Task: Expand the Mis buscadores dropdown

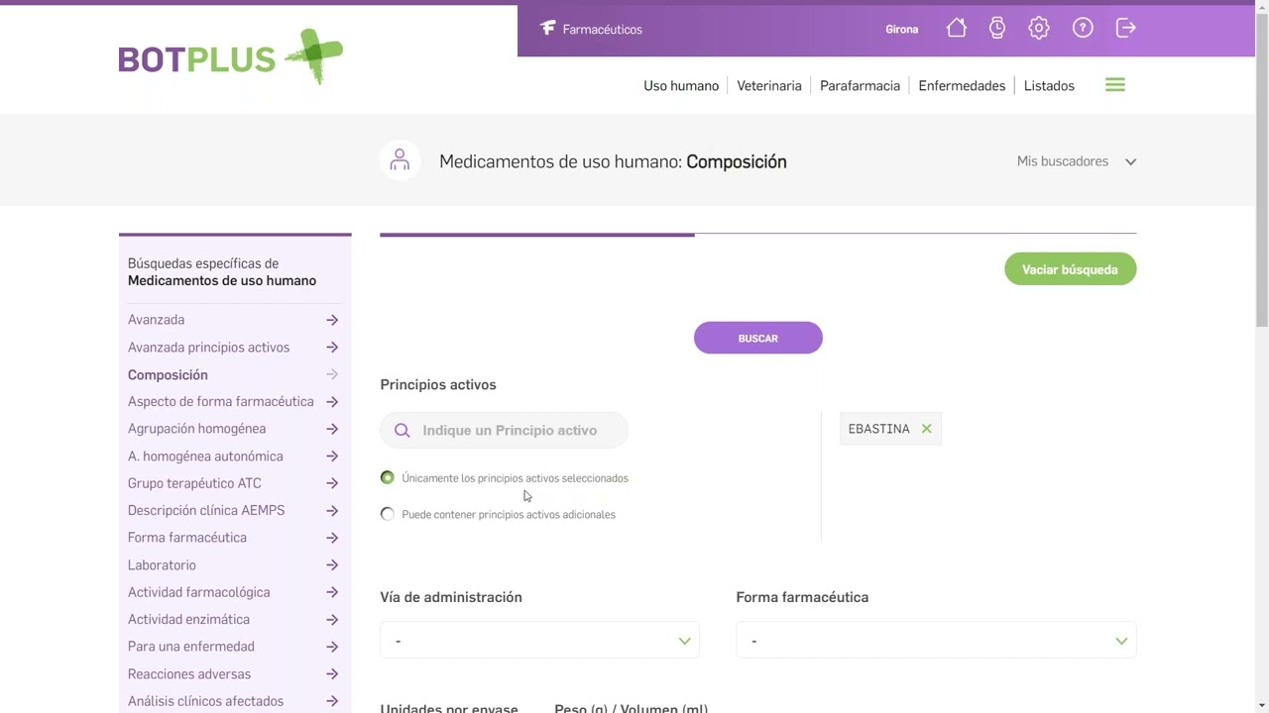Action: pos(1077,161)
